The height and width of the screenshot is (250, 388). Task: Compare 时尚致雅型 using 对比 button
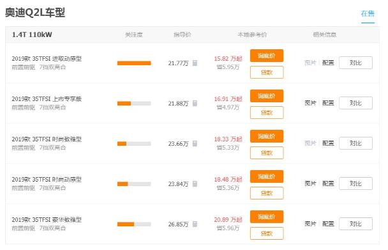(x=355, y=143)
